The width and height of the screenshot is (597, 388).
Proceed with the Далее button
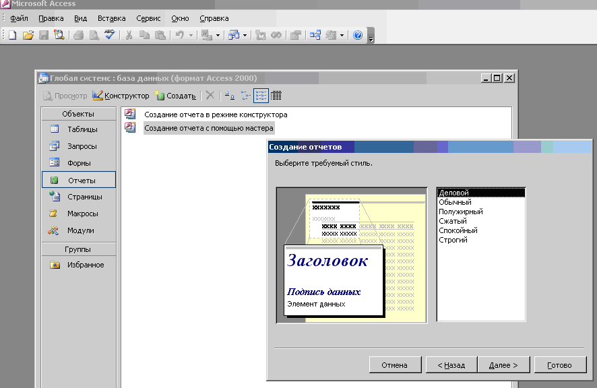(x=503, y=365)
